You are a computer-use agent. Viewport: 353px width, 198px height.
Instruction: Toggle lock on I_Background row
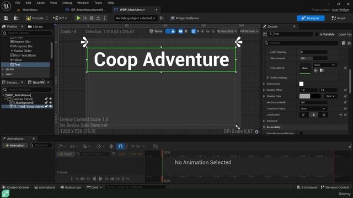coord(46,103)
